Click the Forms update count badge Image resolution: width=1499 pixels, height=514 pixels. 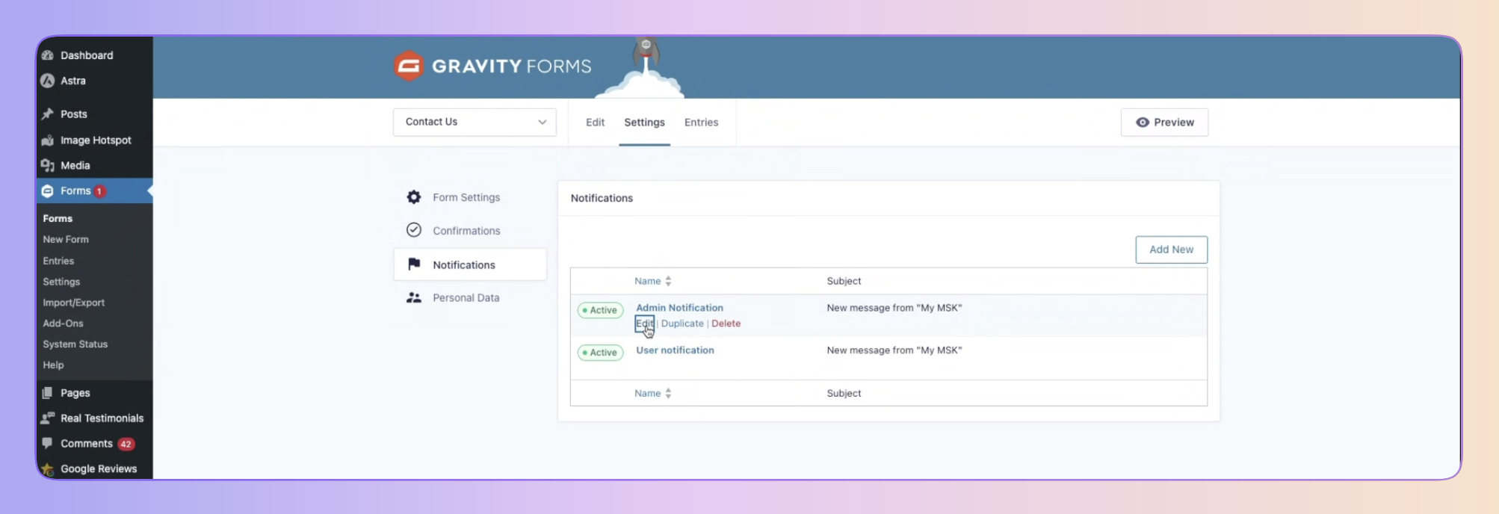pos(99,191)
